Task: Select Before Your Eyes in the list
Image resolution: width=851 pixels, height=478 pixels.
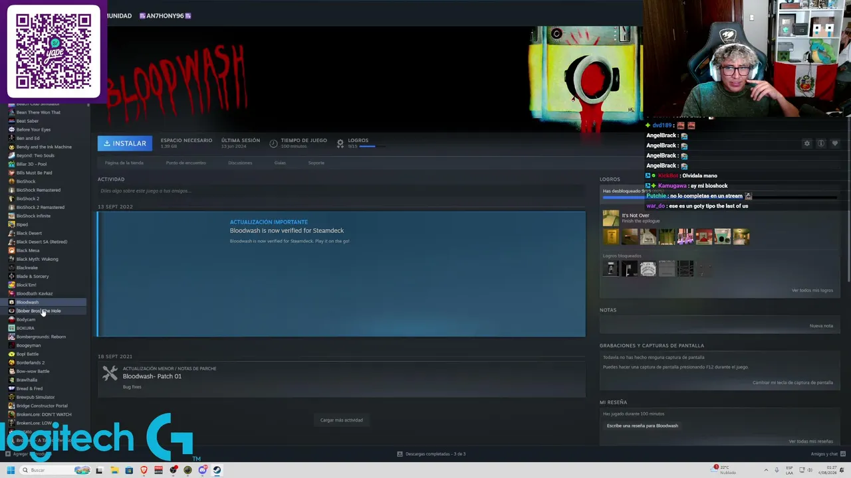Action: coord(33,129)
